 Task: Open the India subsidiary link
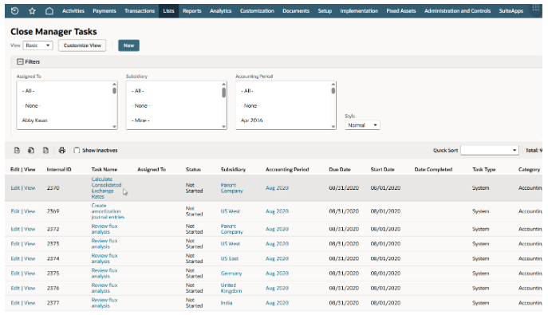click(x=226, y=303)
